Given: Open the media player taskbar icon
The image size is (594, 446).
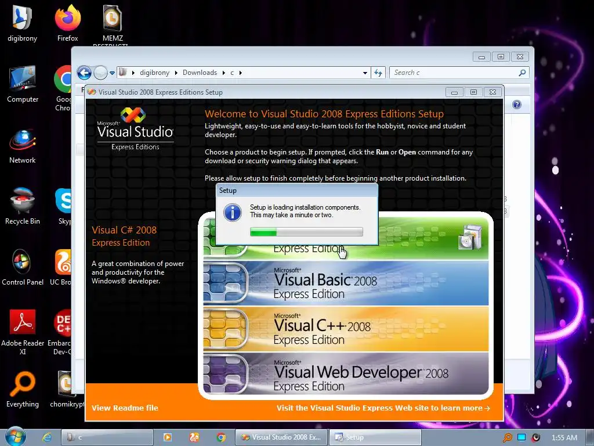Looking at the screenshot, I should (x=167, y=437).
